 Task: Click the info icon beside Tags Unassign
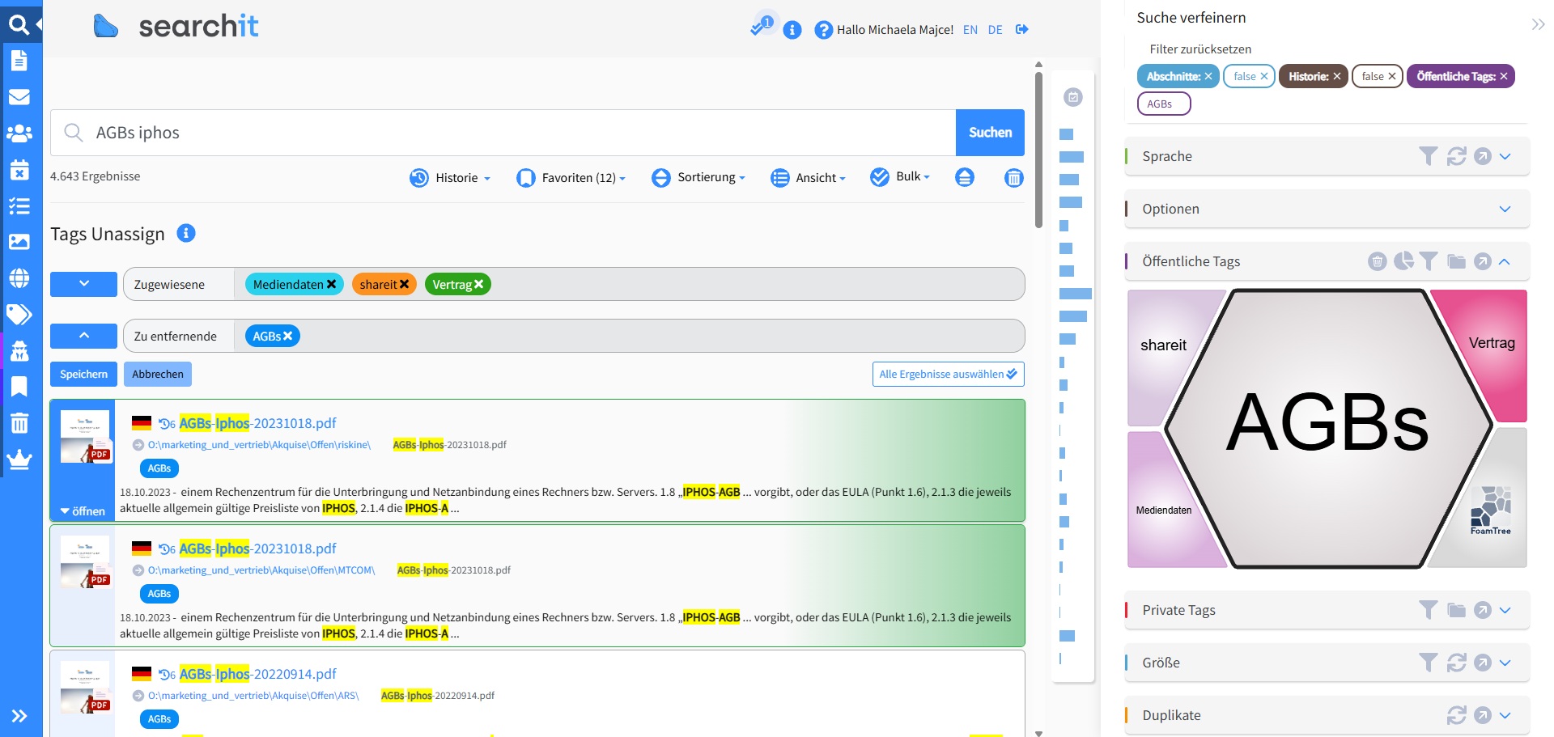[186, 233]
